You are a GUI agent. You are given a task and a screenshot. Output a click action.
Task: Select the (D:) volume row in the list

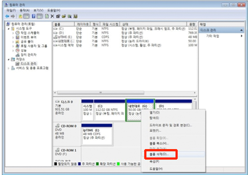point(125,33)
